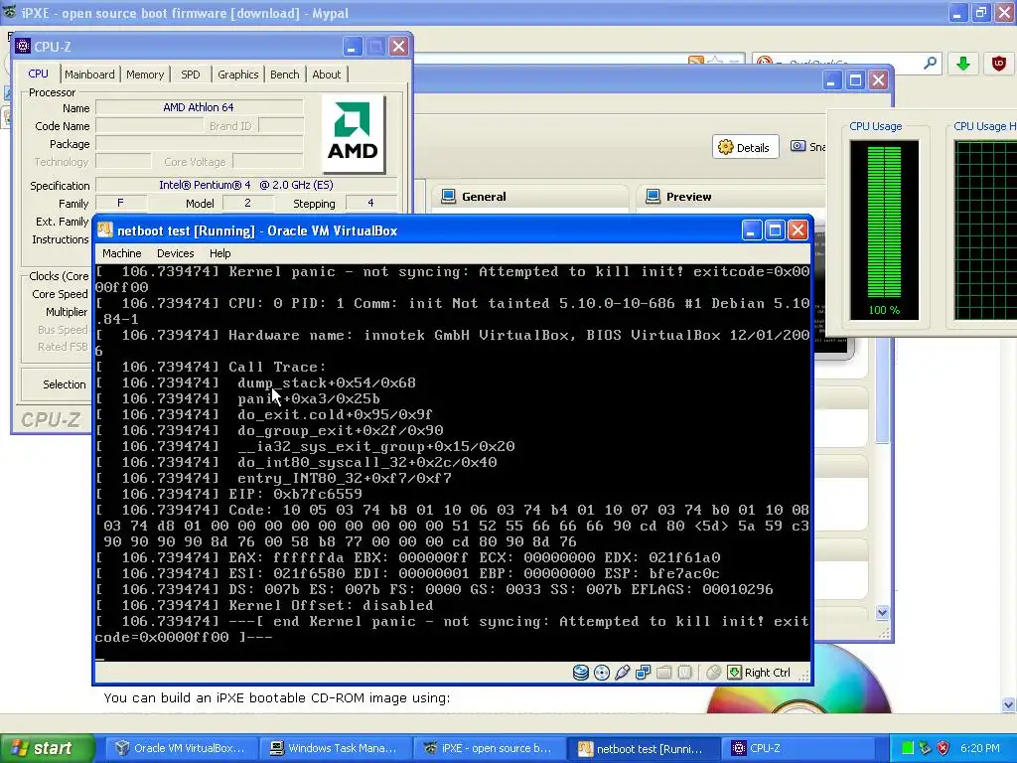Switch to the SPD tab in CPU-Z
Image resolution: width=1017 pixels, height=763 pixels.
[x=191, y=74]
